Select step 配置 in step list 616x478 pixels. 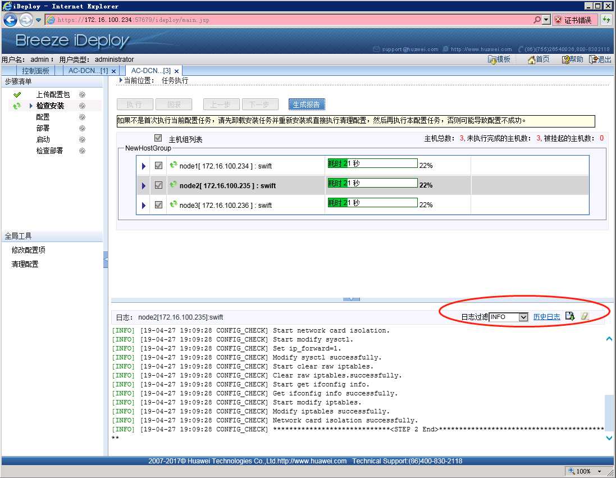pyautogui.click(x=43, y=117)
